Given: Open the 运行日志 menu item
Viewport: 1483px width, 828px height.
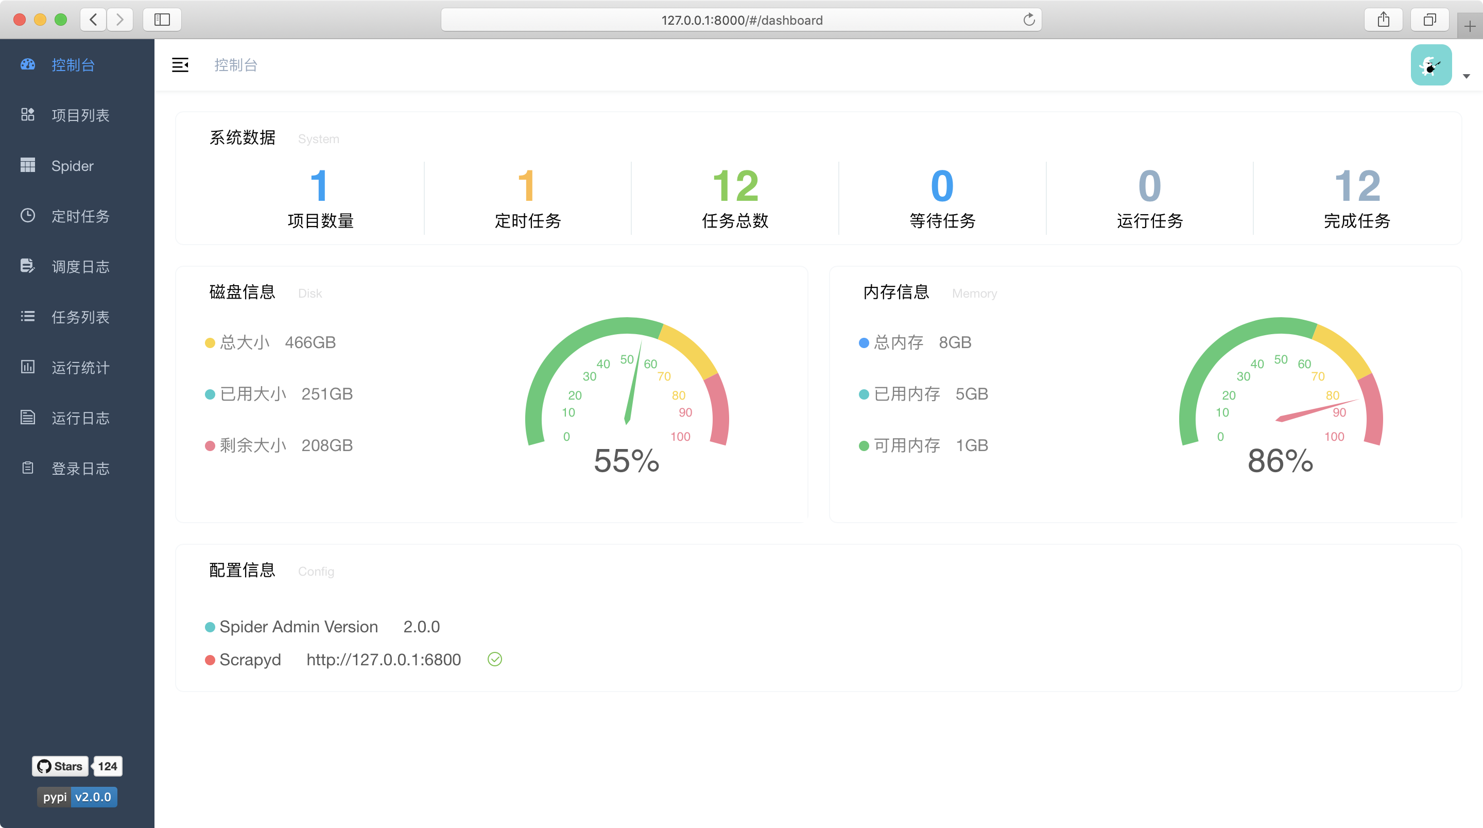Looking at the screenshot, I should (80, 418).
